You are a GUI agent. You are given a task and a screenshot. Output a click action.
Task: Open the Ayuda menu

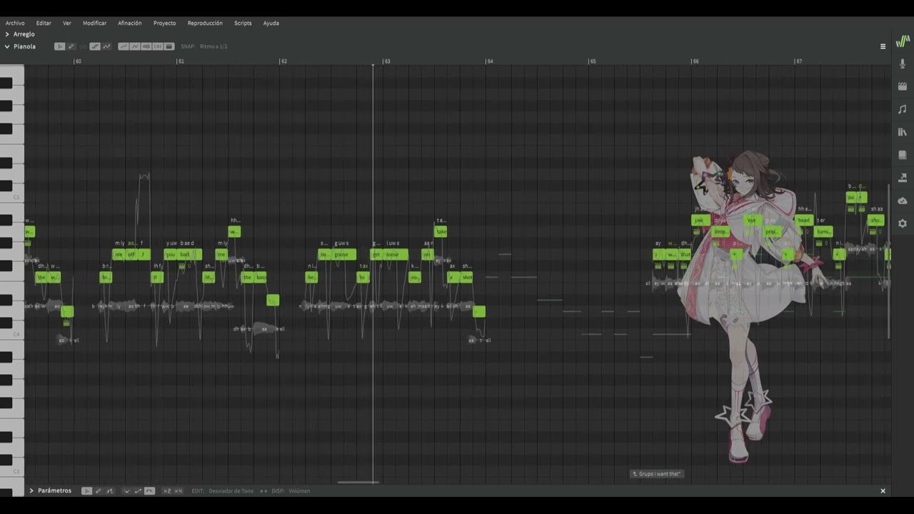[271, 23]
